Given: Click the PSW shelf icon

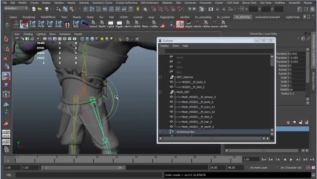Looking at the screenshot, I should (58, 24).
